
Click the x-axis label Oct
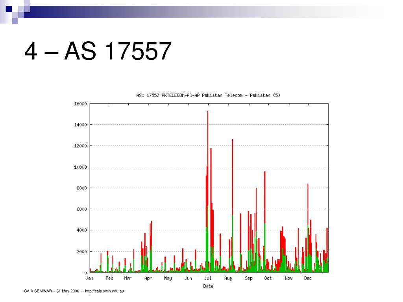pos(268,278)
